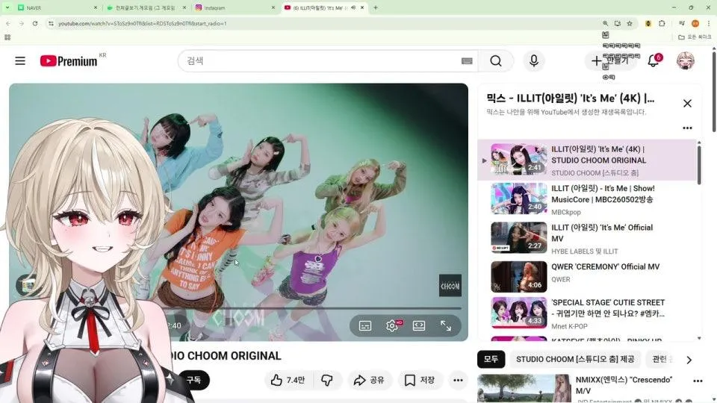Click the 공유 share button
Image resolution: width=717 pixels, height=403 pixels.
point(368,380)
